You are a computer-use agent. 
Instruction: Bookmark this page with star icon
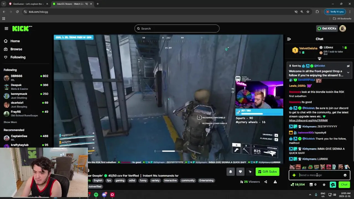(308, 12)
